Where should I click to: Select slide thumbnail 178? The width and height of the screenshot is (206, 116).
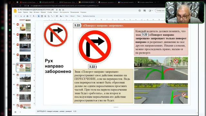[25, 58]
